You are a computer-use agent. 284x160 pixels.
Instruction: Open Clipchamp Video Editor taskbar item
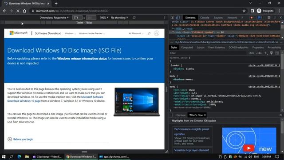[47, 156]
